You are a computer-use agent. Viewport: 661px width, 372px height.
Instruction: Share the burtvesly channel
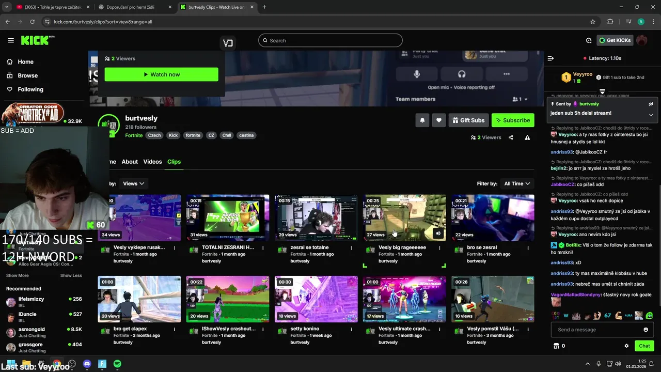click(x=511, y=137)
